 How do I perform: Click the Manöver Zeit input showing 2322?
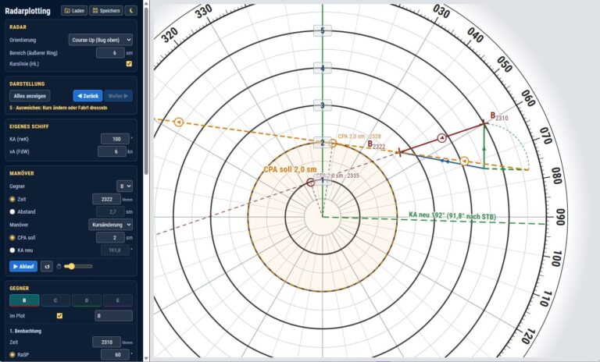[x=107, y=199]
